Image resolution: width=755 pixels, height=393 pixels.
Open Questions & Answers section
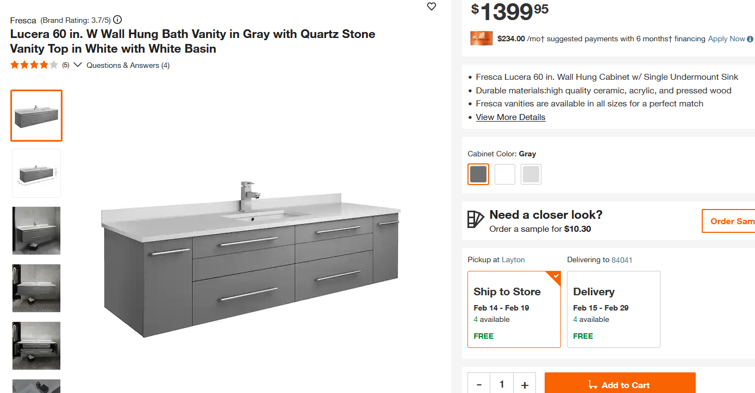click(128, 65)
